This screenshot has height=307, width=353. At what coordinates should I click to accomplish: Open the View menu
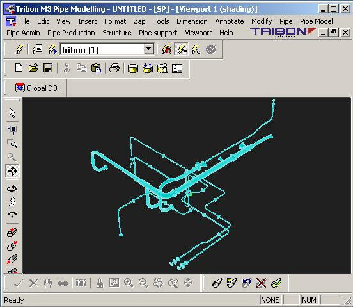click(x=63, y=21)
